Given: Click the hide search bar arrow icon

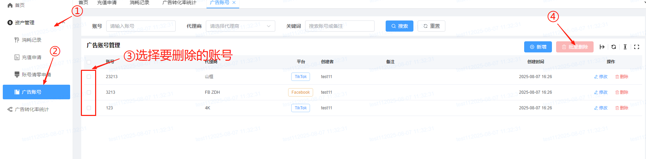Looking at the screenshot, I should tap(602, 47).
